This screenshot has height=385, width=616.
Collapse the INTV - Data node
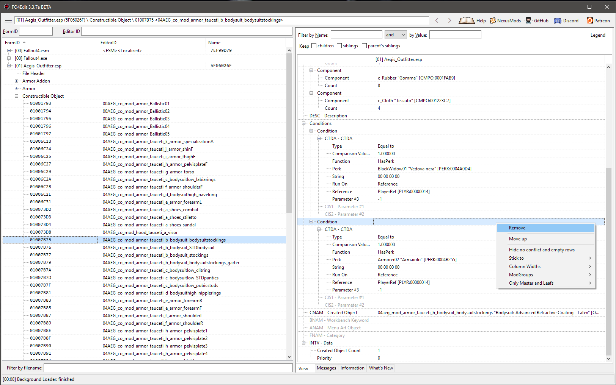point(303,343)
